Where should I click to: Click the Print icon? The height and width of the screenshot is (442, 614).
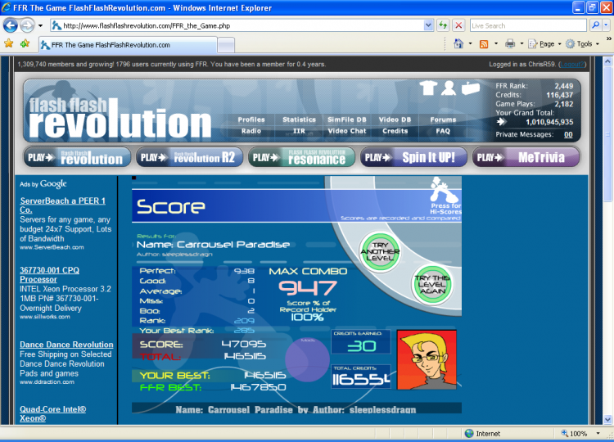(510, 44)
